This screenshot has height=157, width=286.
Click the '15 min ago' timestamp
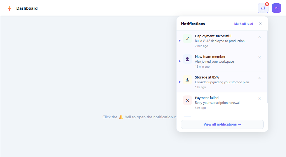tap(202, 67)
